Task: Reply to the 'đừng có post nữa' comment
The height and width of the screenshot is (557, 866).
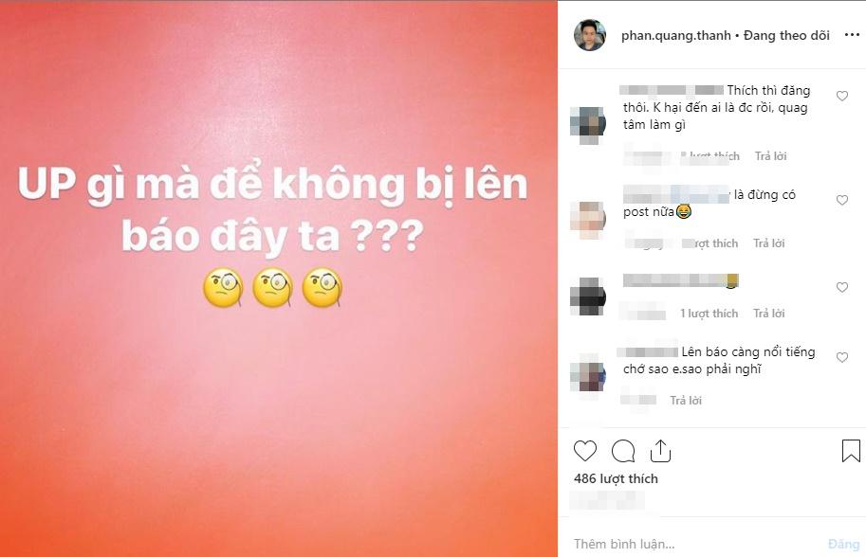Action: (769, 243)
